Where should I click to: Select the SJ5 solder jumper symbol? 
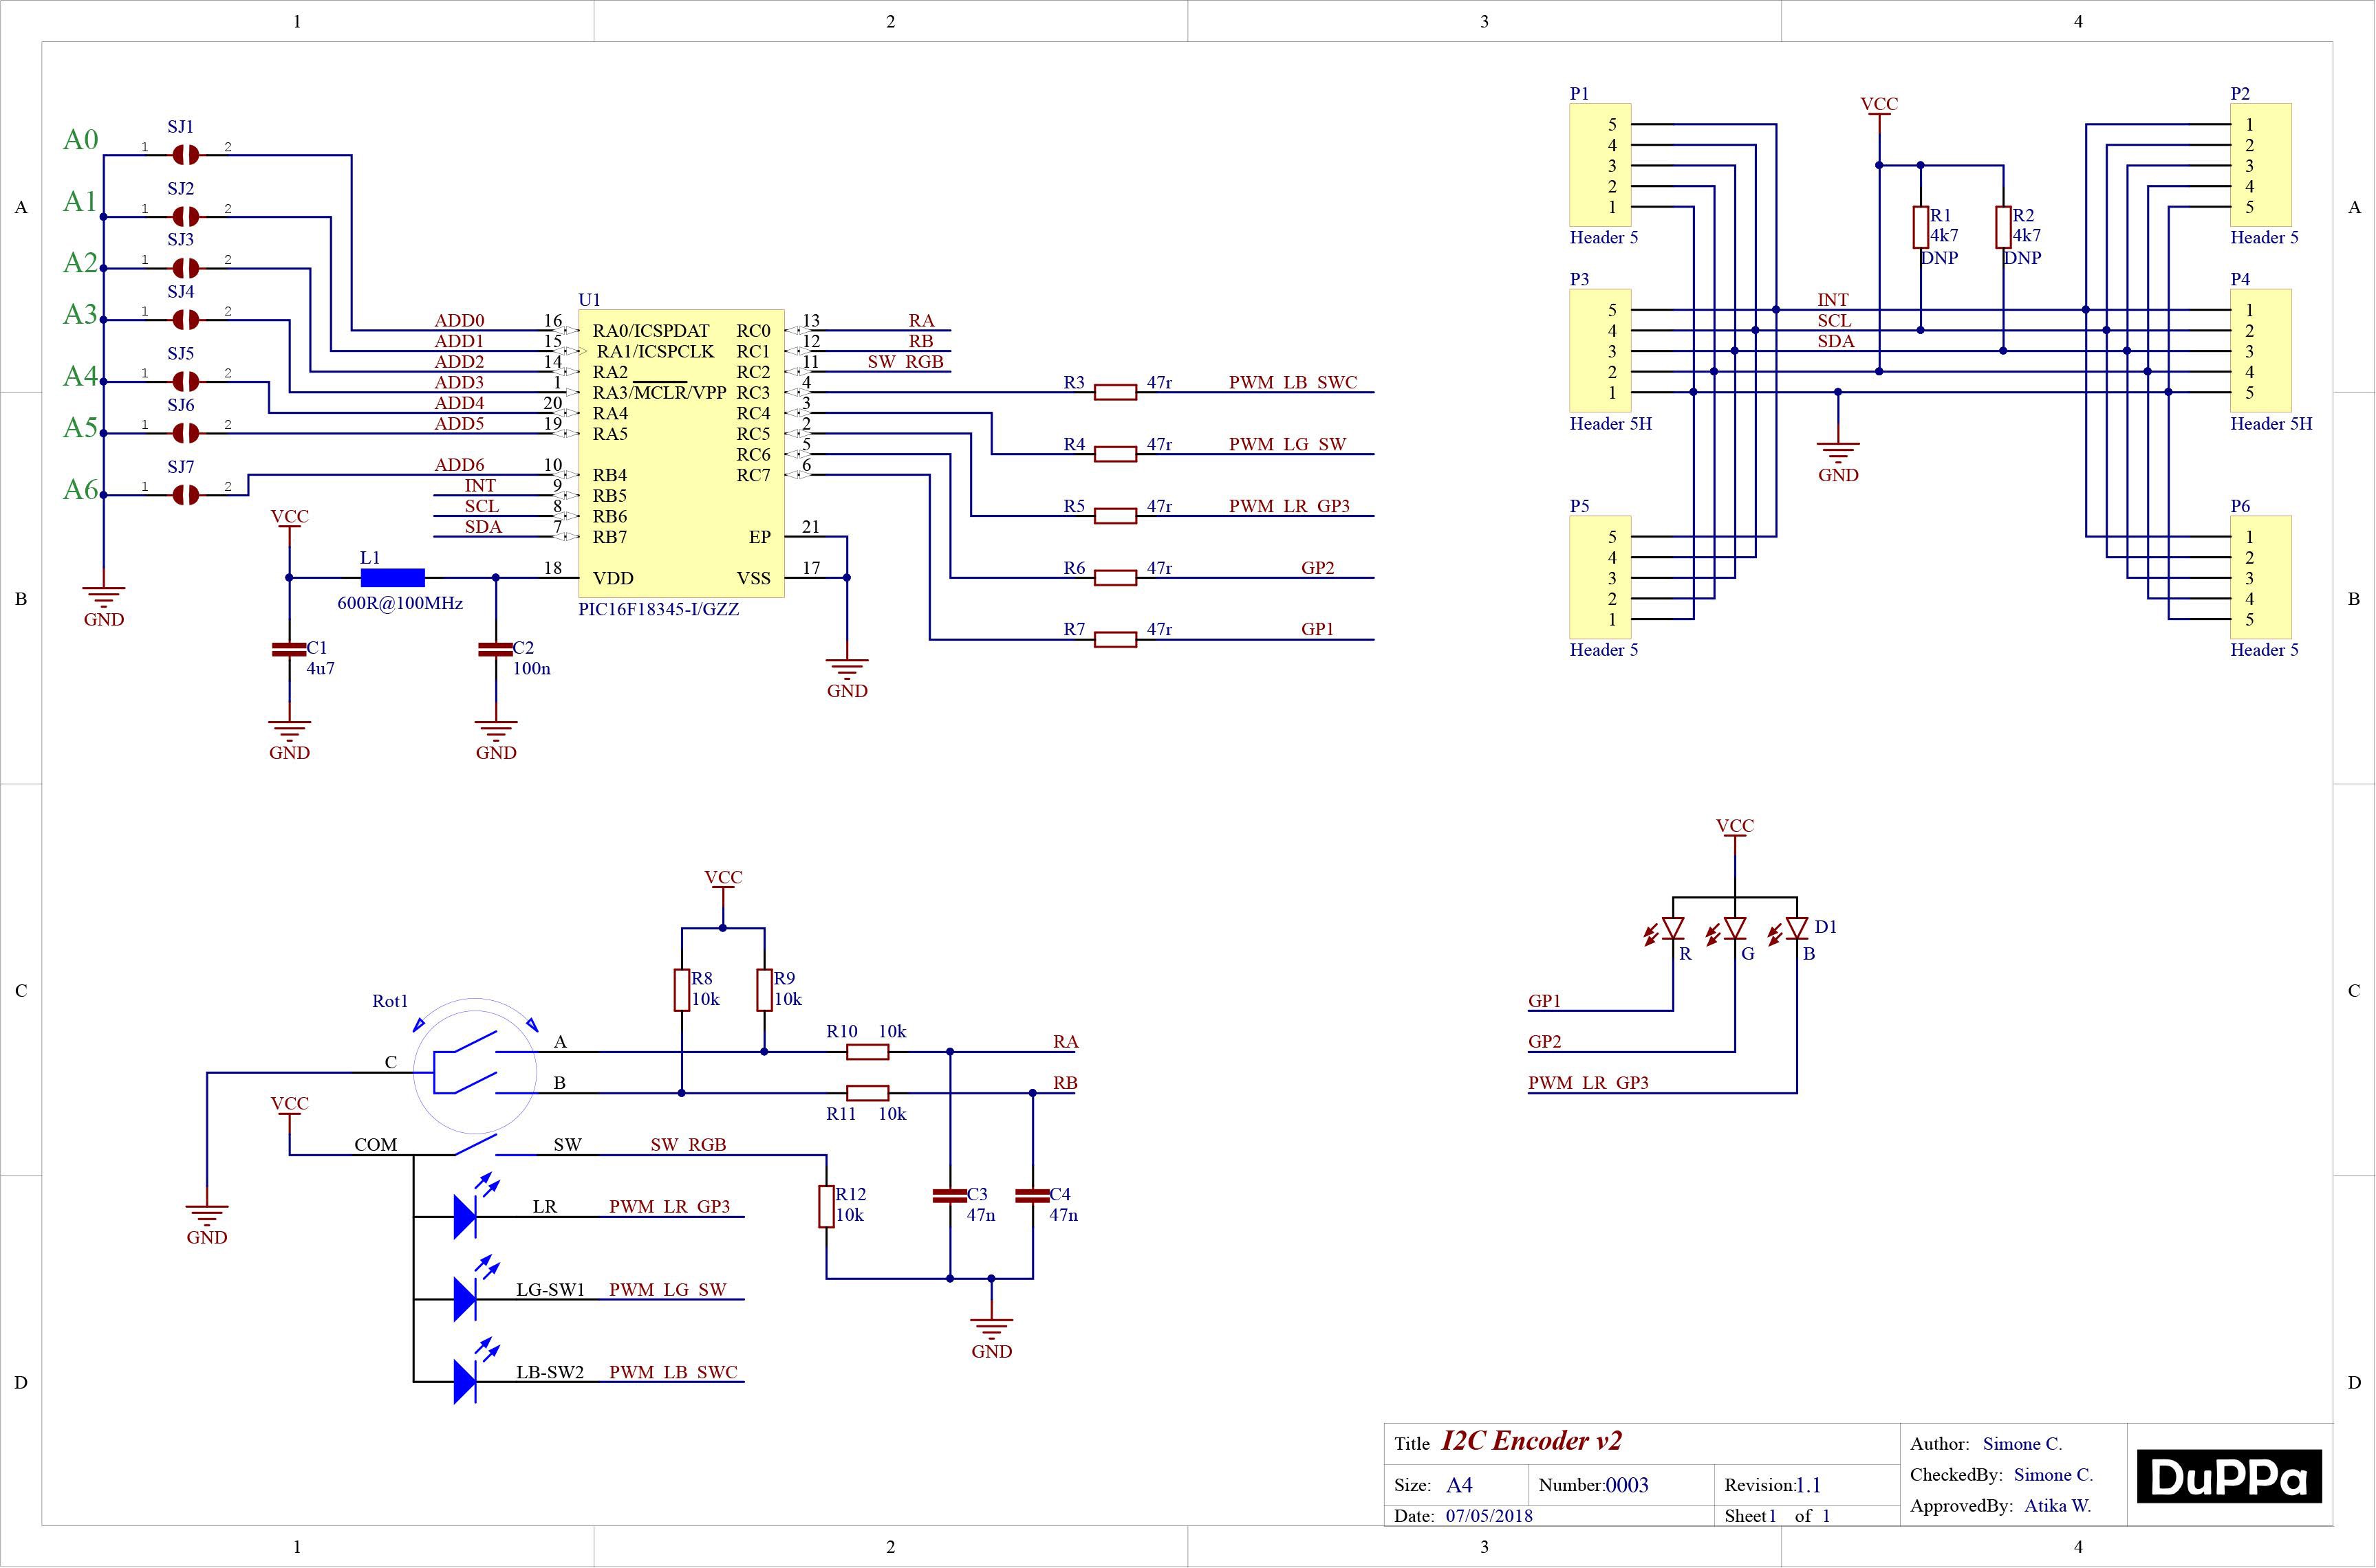click(x=185, y=381)
